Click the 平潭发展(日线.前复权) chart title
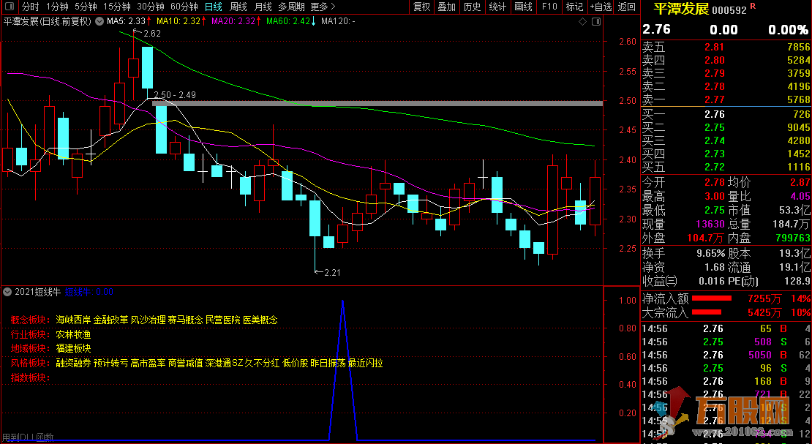The width and height of the screenshot is (812, 444). (x=48, y=21)
